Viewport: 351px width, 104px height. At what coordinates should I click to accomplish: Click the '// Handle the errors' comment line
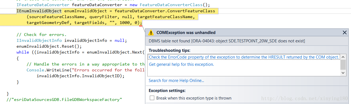[86, 64]
